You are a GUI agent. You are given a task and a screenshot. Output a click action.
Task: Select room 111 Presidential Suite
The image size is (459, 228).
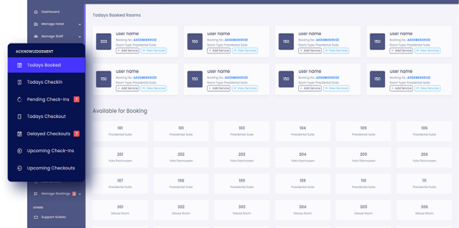(424, 184)
